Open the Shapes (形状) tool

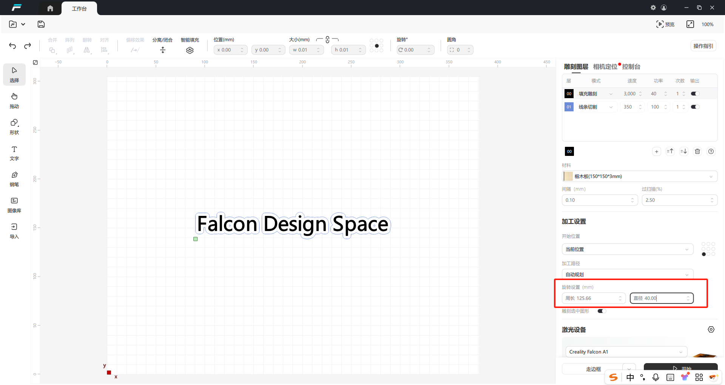click(14, 126)
